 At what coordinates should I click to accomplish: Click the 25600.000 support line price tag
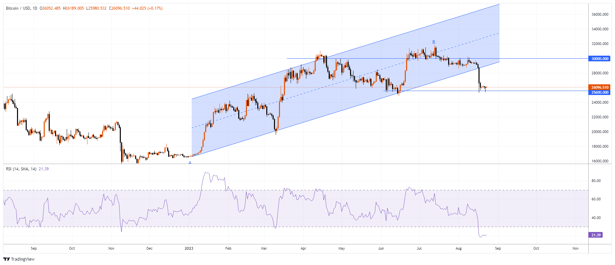point(600,92)
